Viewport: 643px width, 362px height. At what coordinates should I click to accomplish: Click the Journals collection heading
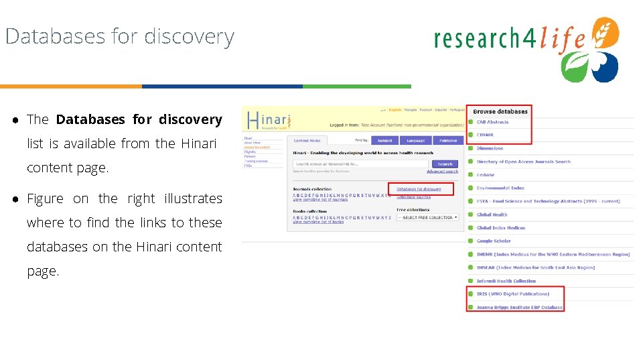(312, 189)
